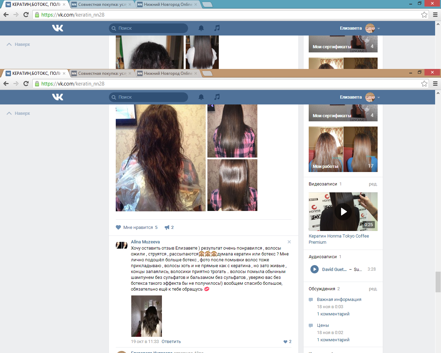Open the Видеозаписи section header
The height and width of the screenshot is (353, 441).
click(x=323, y=184)
